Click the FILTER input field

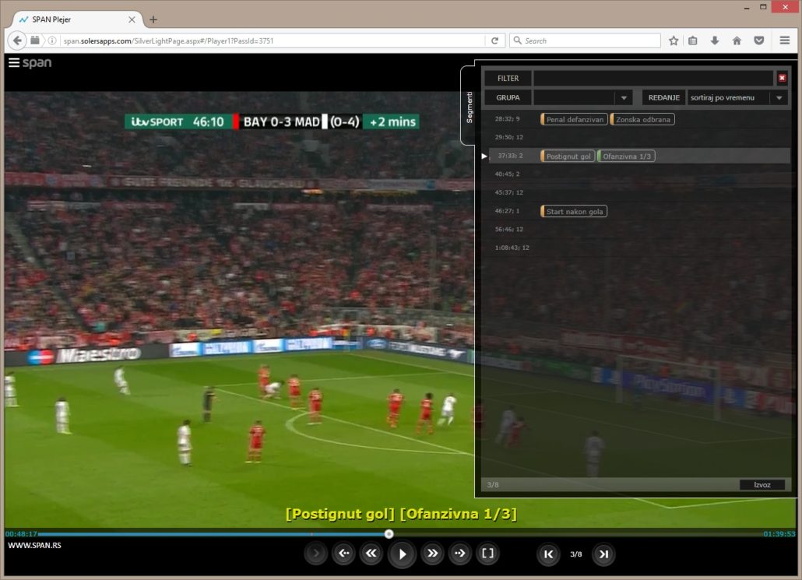[x=653, y=78]
